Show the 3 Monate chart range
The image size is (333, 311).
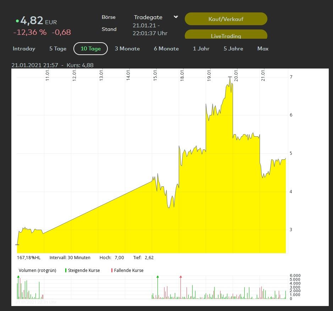click(x=127, y=49)
